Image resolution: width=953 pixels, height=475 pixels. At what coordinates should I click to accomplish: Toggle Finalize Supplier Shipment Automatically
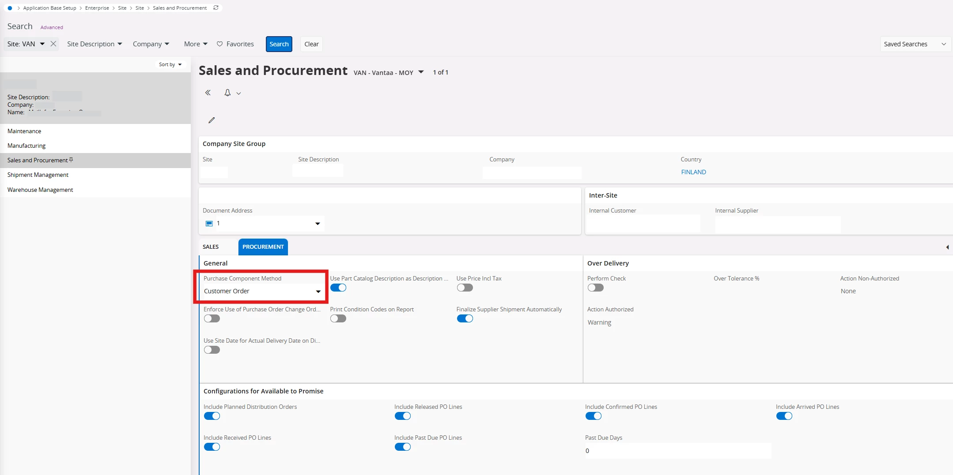tap(465, 318)
